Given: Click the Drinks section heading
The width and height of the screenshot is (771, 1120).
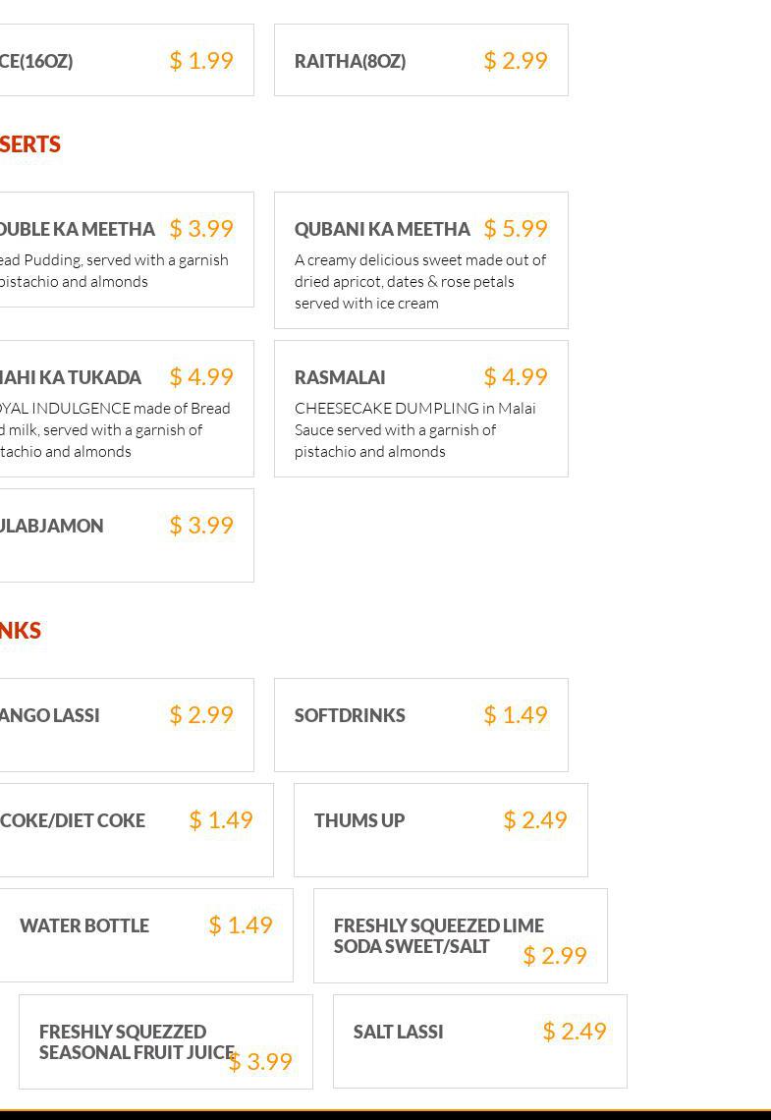Looking at the screenshot, I should 21,631.
